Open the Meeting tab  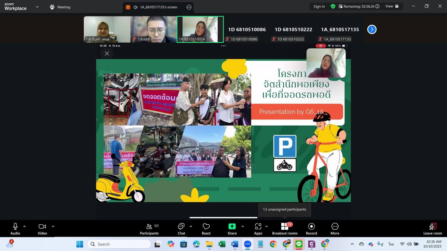[60, 7]
